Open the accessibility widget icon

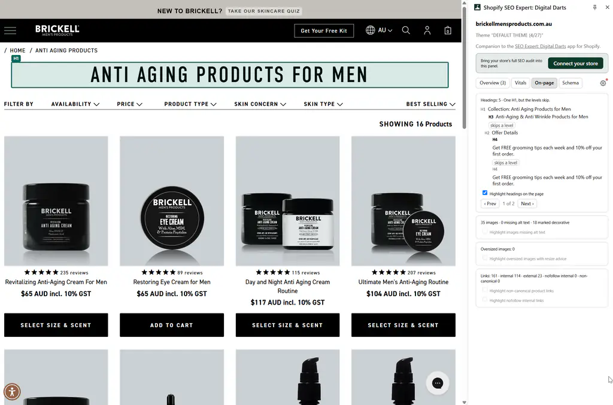tap(12, 391)
